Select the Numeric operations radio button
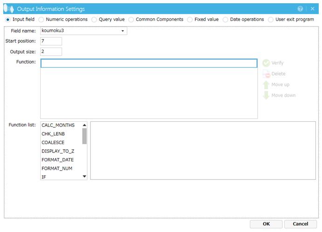 (x=41, y=20)
